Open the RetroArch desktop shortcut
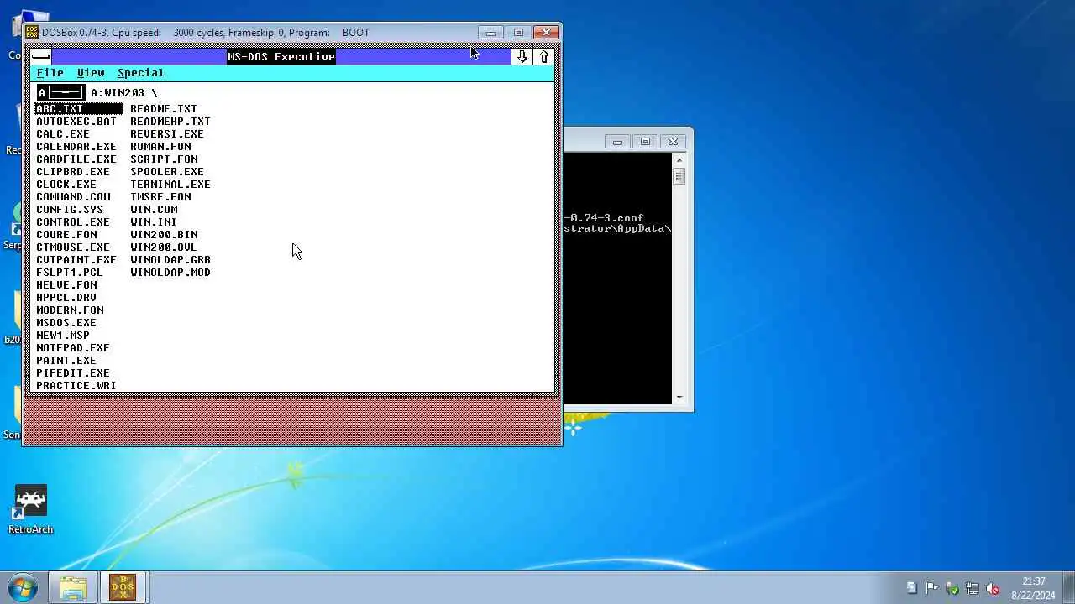This screenshot has height=604, width=1075. pos(31,510)
